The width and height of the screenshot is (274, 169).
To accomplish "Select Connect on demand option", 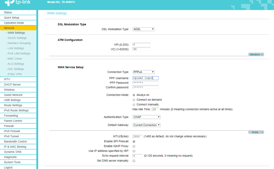I will pos(134,100).
